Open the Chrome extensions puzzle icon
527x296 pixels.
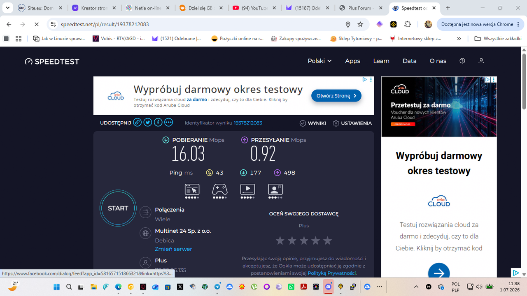[407, 24]
